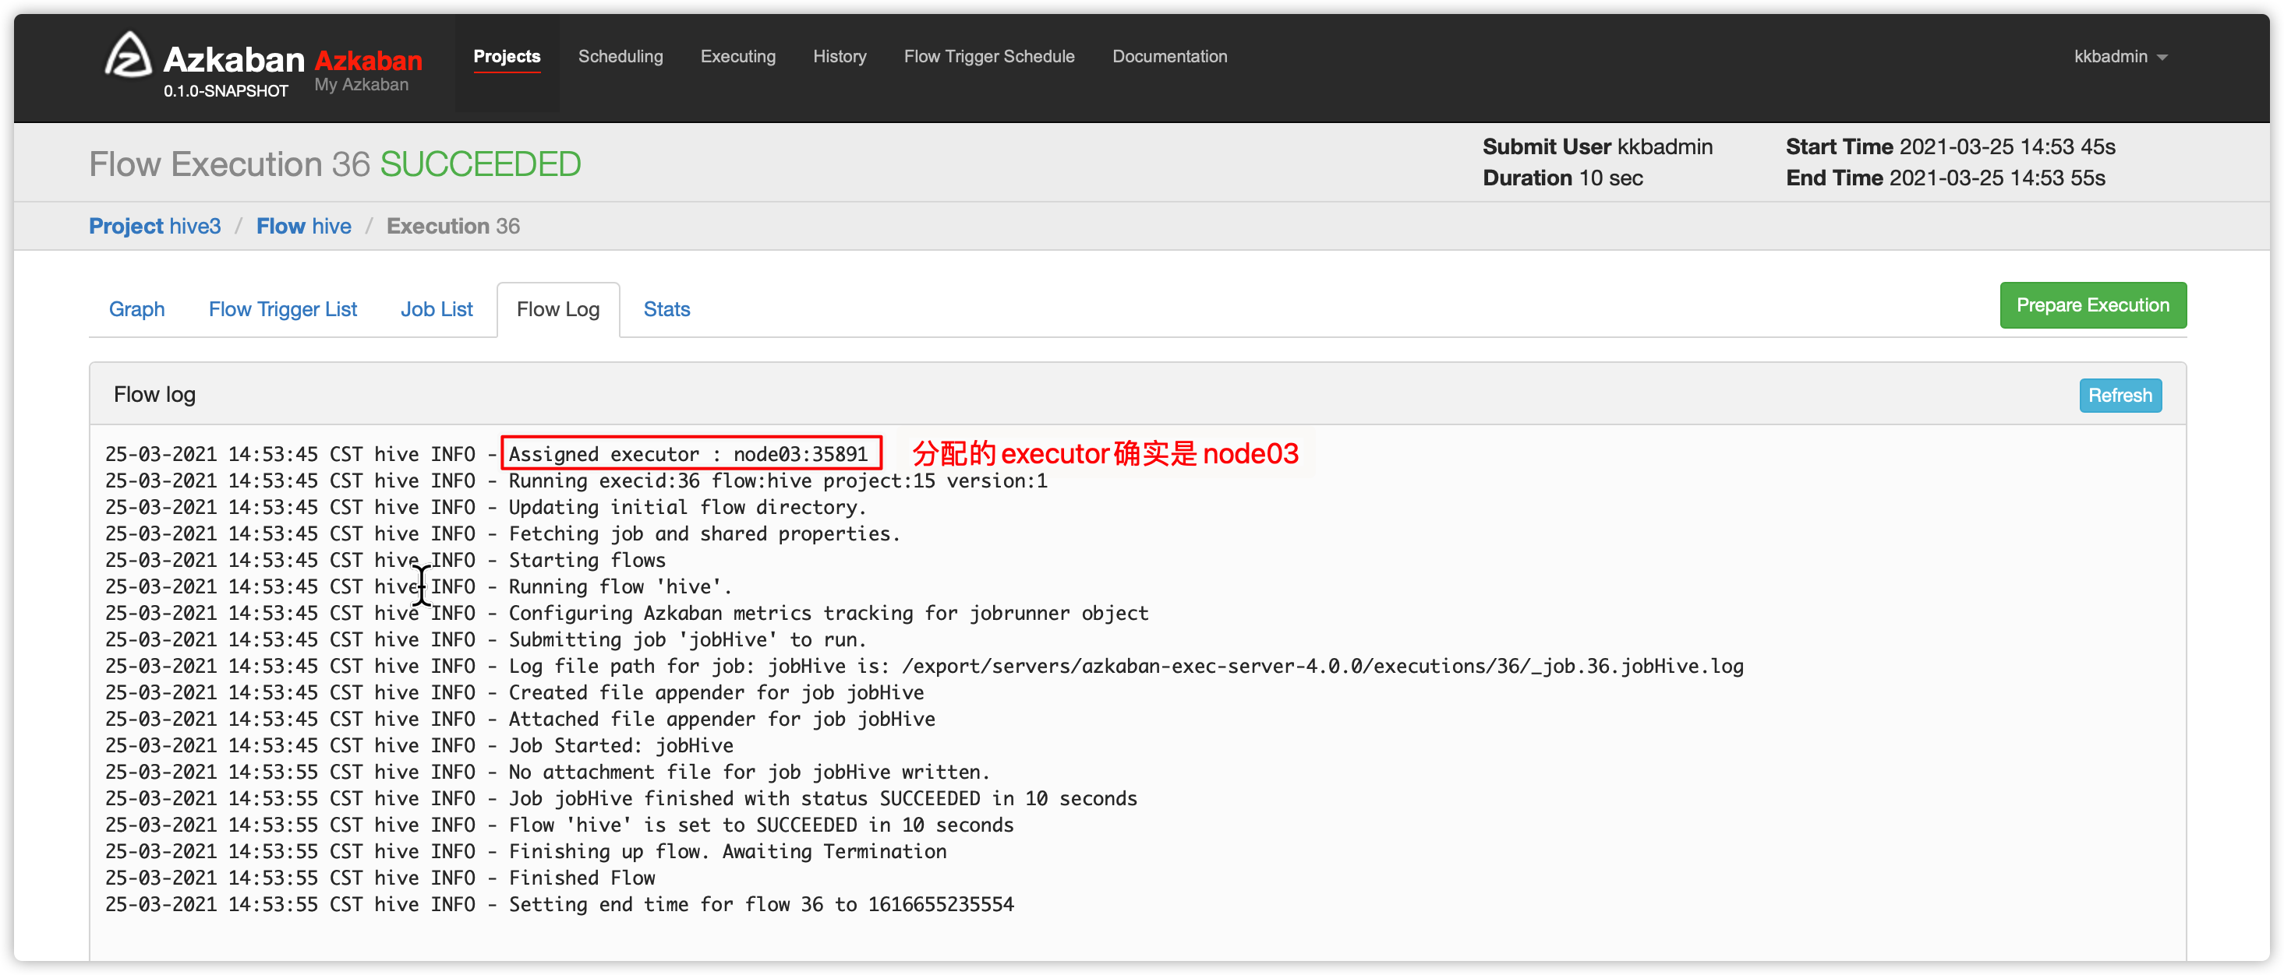Click the 'Job Started: jobHive' log line
Viewport: 2284px width, 975px height.
pos(419,747)
